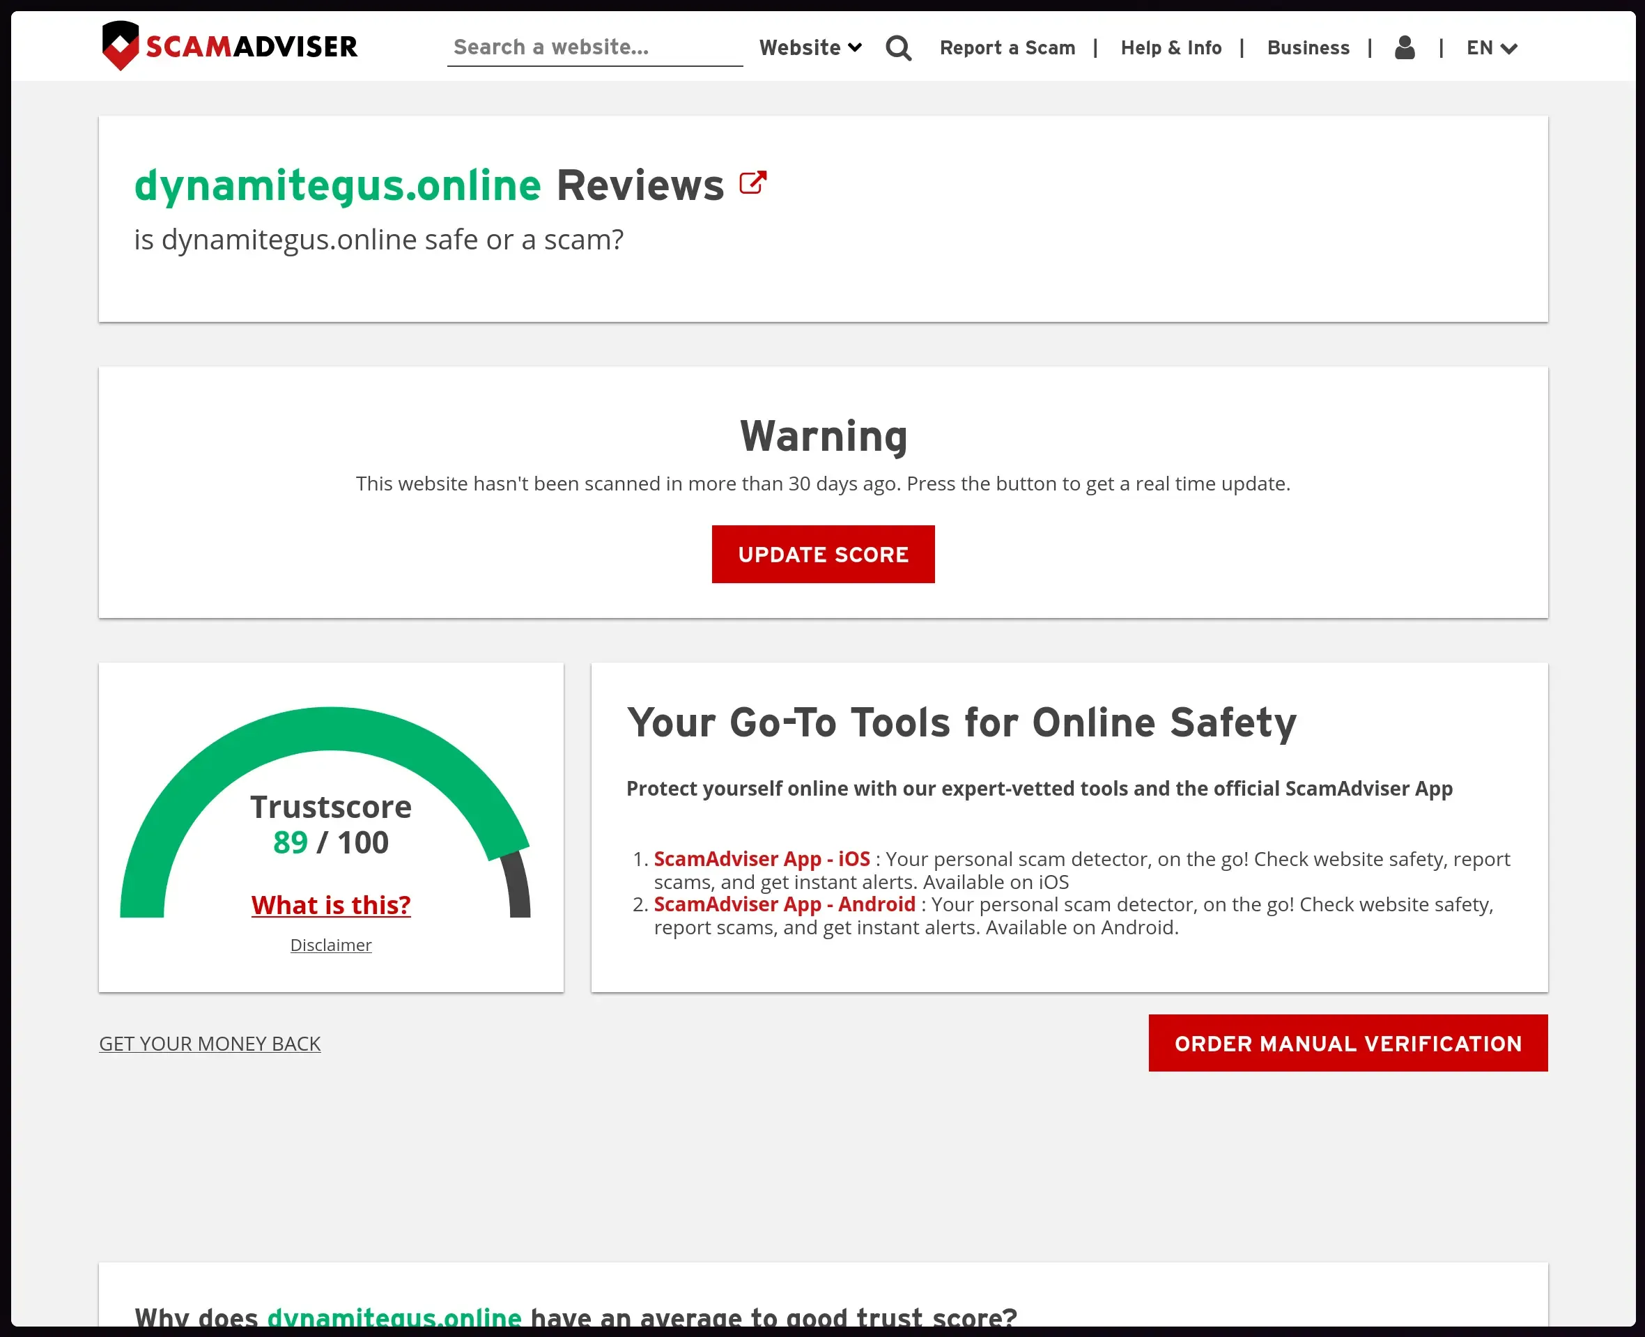This screenshot has width=1645, height=1337.
Task: Open the Help & Info section
Action: pyautogui.click(x=1171, y=48)
